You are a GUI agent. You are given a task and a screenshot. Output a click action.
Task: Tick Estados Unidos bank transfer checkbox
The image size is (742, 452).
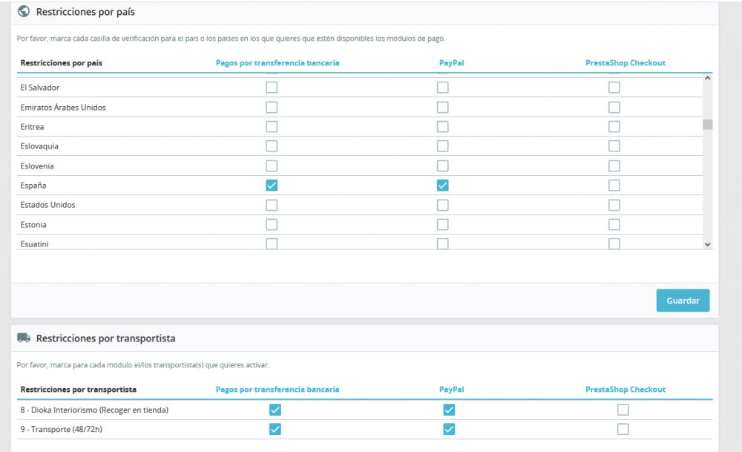click(x=272, y=205)
